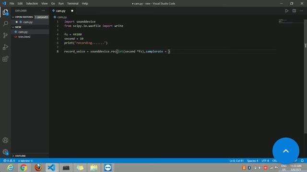
Task: Open the File menu
Action: pos(12,3)
